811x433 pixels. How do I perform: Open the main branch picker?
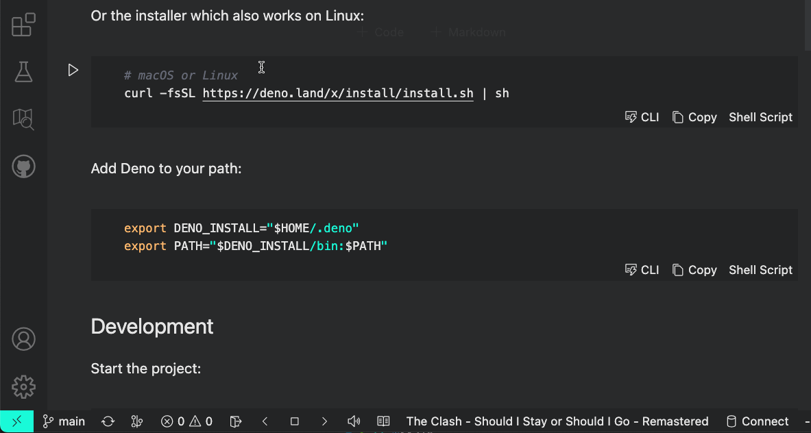(64, 421)
